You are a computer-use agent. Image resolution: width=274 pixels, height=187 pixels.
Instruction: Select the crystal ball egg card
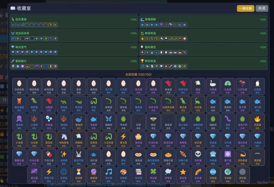pos(94,175)
